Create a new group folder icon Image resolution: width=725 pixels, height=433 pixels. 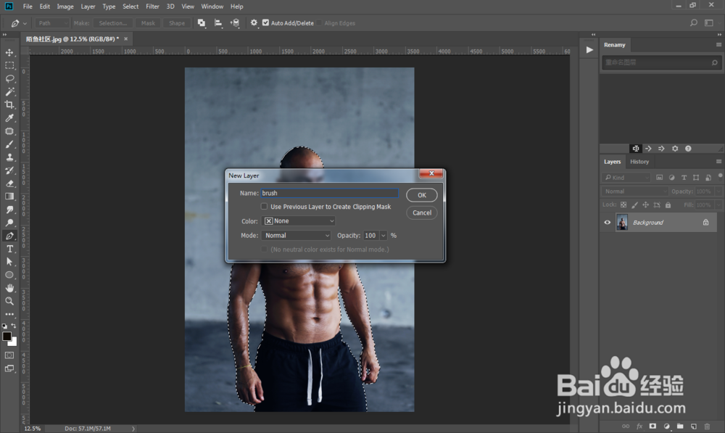click(680, 426)
